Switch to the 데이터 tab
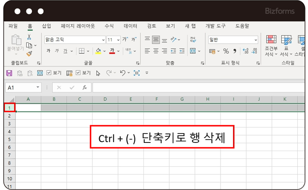The height and width of the screenshot is (190, 308). click(131, 26)
